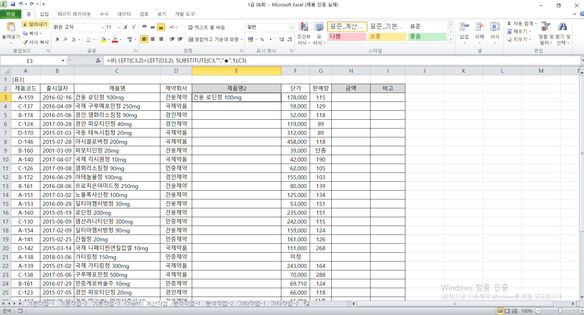Toggle Wrap Text (텍스트 줄 바꿈)
Image resolution: width=584 pixels, height=315 pixels.
pyautogui.click(x=206, y=28)
